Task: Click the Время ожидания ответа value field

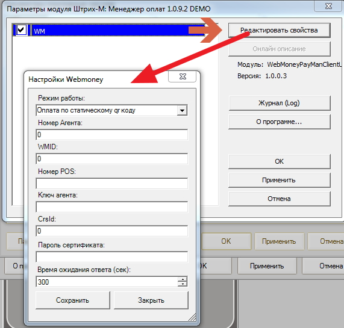Action: click(107, 282)
